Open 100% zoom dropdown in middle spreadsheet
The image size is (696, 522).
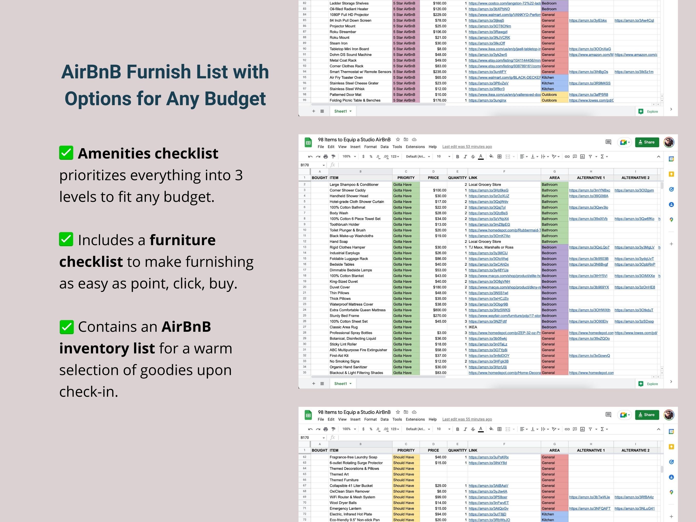click(x=349, y=156)
